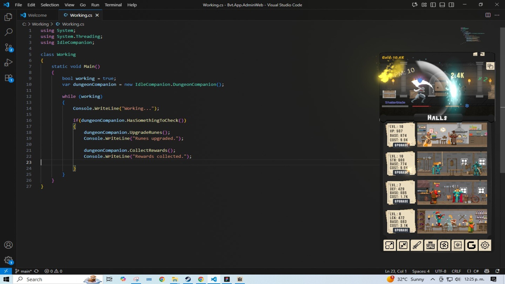This screenshot has height=284, width=505.
Task: Open the rune icon in the game toolbar
Action: click(444, 245)
